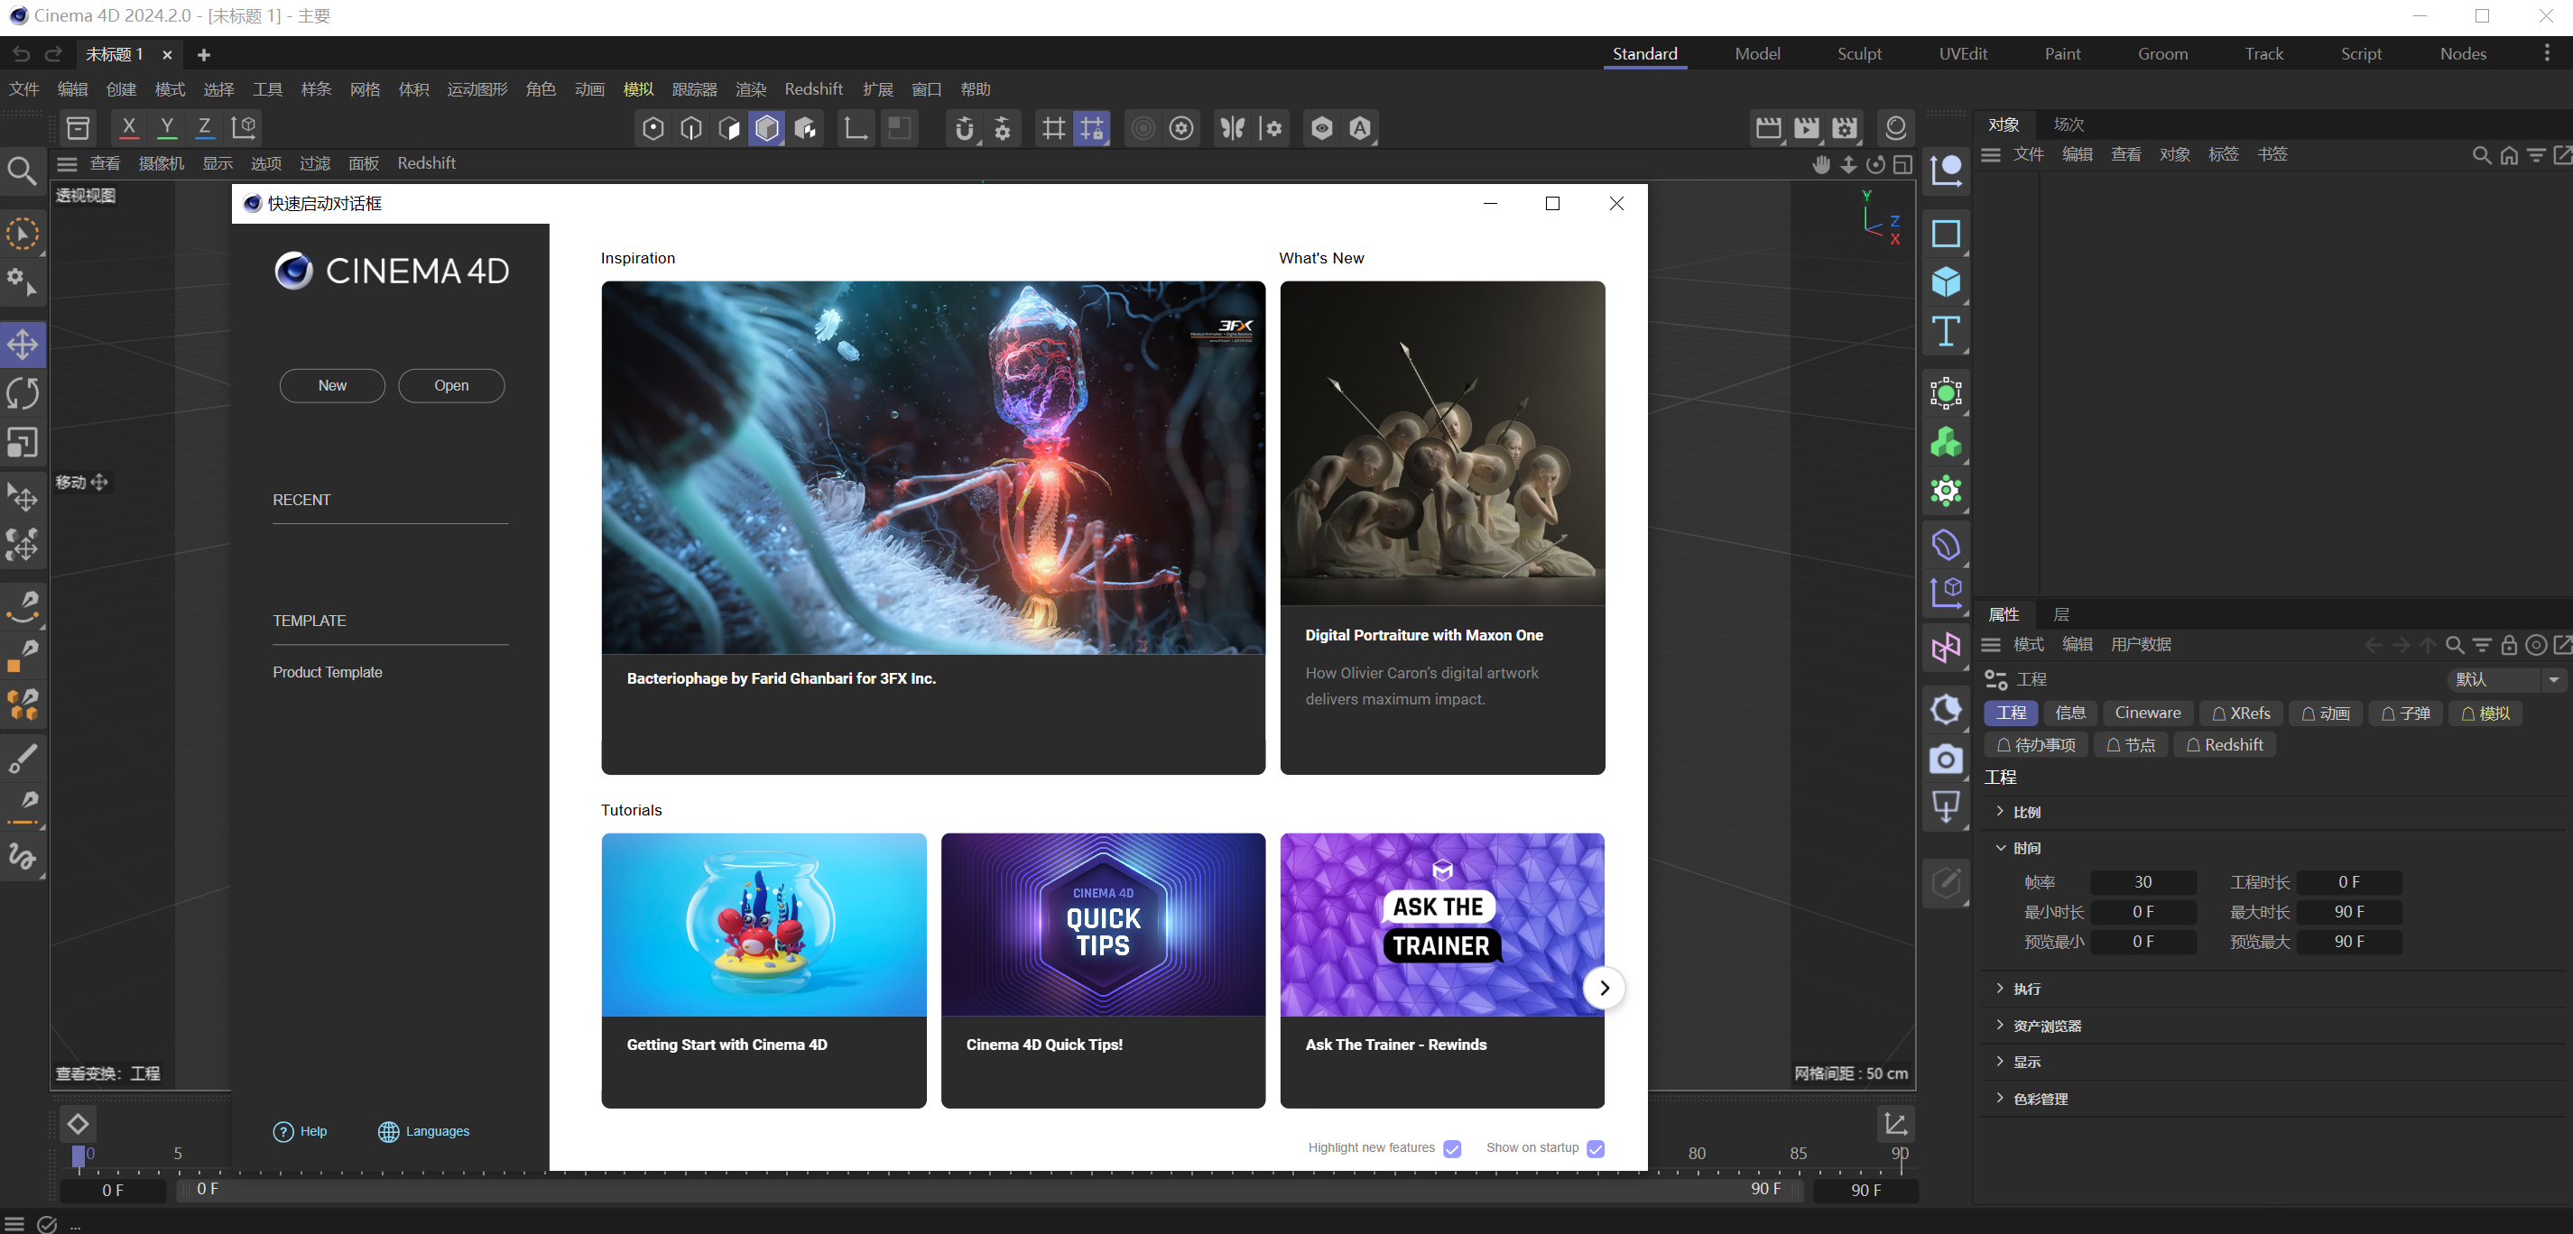The image size is (2573, 1234).
Task: Switch to the UVEdit layout tab
Action: 1963,54
